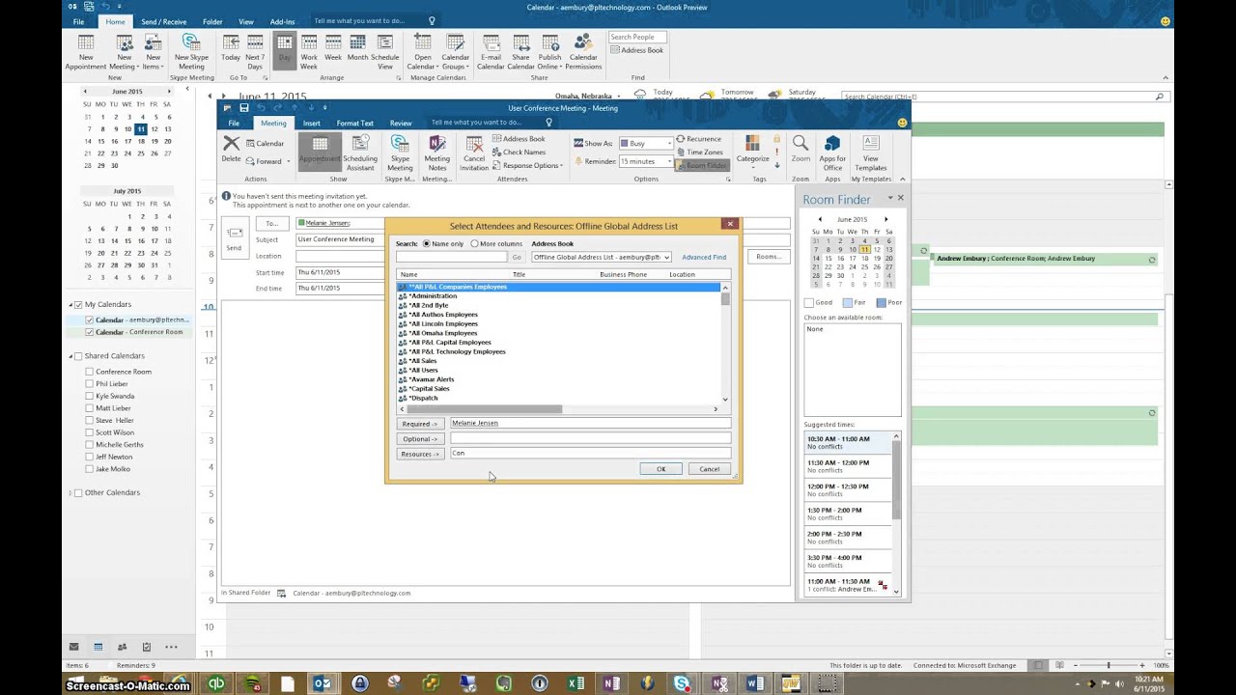Toggle Room Finder button in Options group

pyautogui.click(x=701, y=165)
